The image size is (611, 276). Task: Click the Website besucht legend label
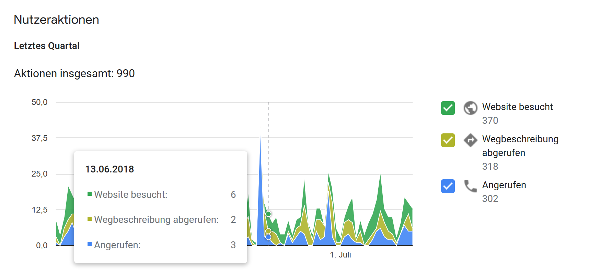517,107
